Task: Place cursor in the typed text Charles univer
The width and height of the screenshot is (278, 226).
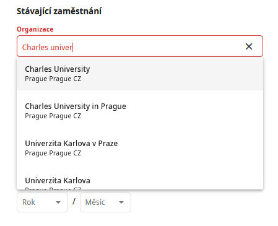Action: coord(47,47)
